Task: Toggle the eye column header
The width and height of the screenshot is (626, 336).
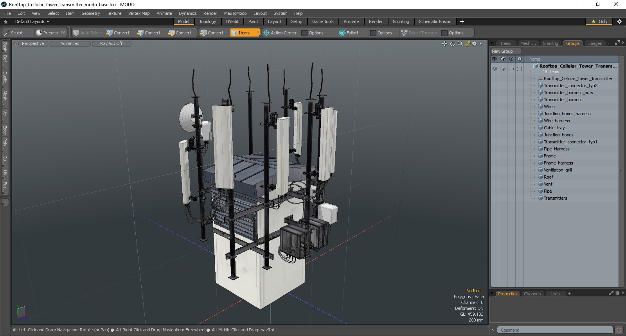Action: coord(495,59)
